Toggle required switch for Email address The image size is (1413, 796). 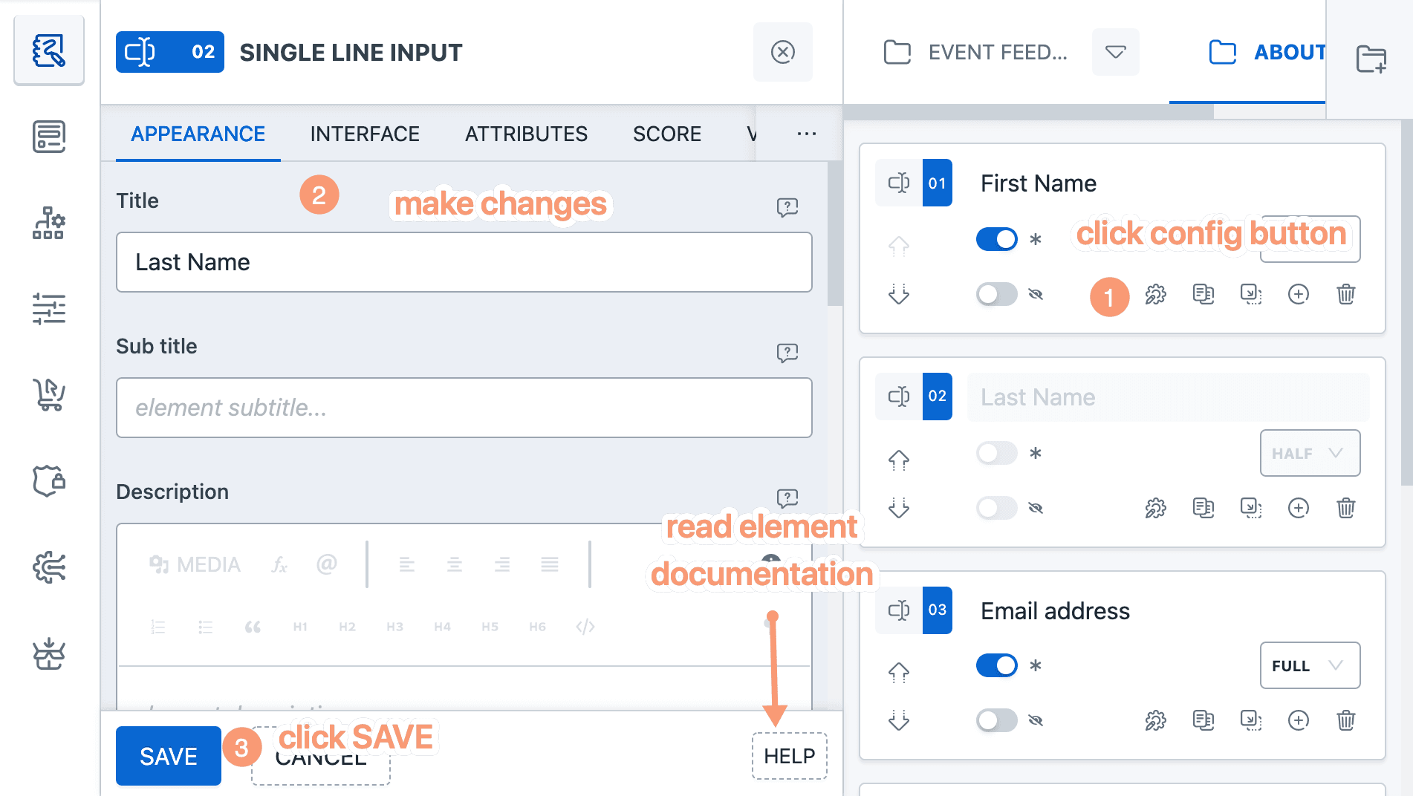tap(997, 665)
